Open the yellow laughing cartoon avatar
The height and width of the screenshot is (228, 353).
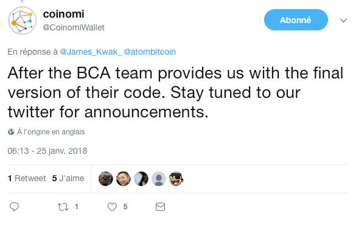(176, 179)
